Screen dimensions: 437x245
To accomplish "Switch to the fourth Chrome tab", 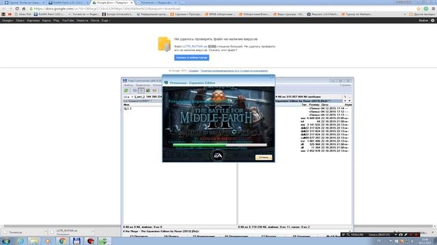I will (156, 3).
